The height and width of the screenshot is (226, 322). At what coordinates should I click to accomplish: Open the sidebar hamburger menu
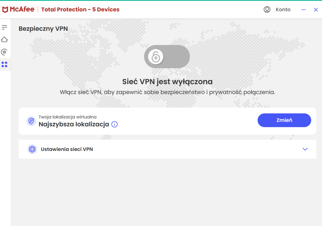click(x=5, y=27)
